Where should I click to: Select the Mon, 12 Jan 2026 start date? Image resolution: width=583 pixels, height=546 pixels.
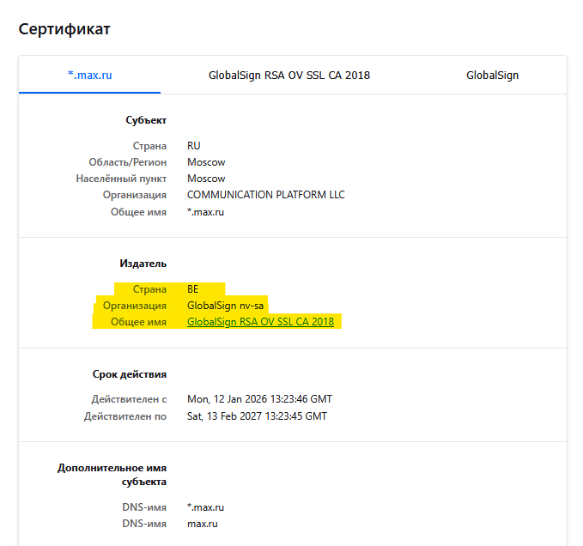tap(259, 399)
